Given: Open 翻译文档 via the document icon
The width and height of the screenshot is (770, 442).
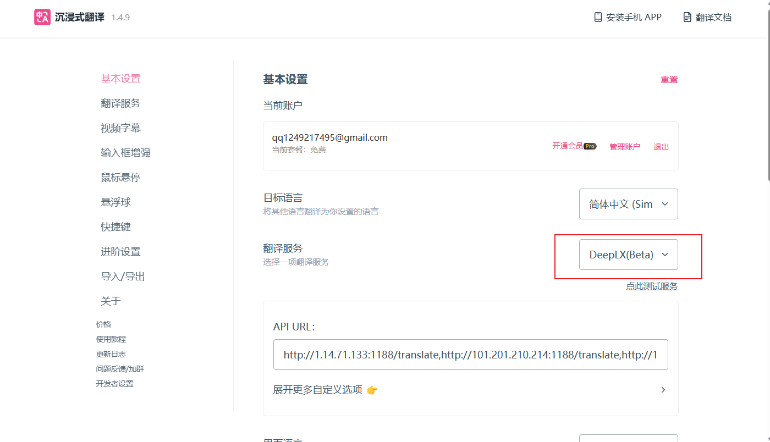Looking at the screenshot, I should tap(686, 16).
